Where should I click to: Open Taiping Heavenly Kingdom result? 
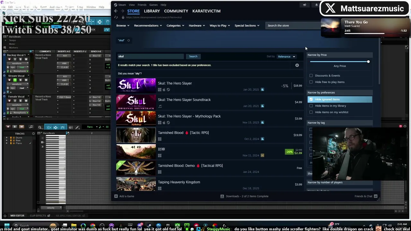209,184
